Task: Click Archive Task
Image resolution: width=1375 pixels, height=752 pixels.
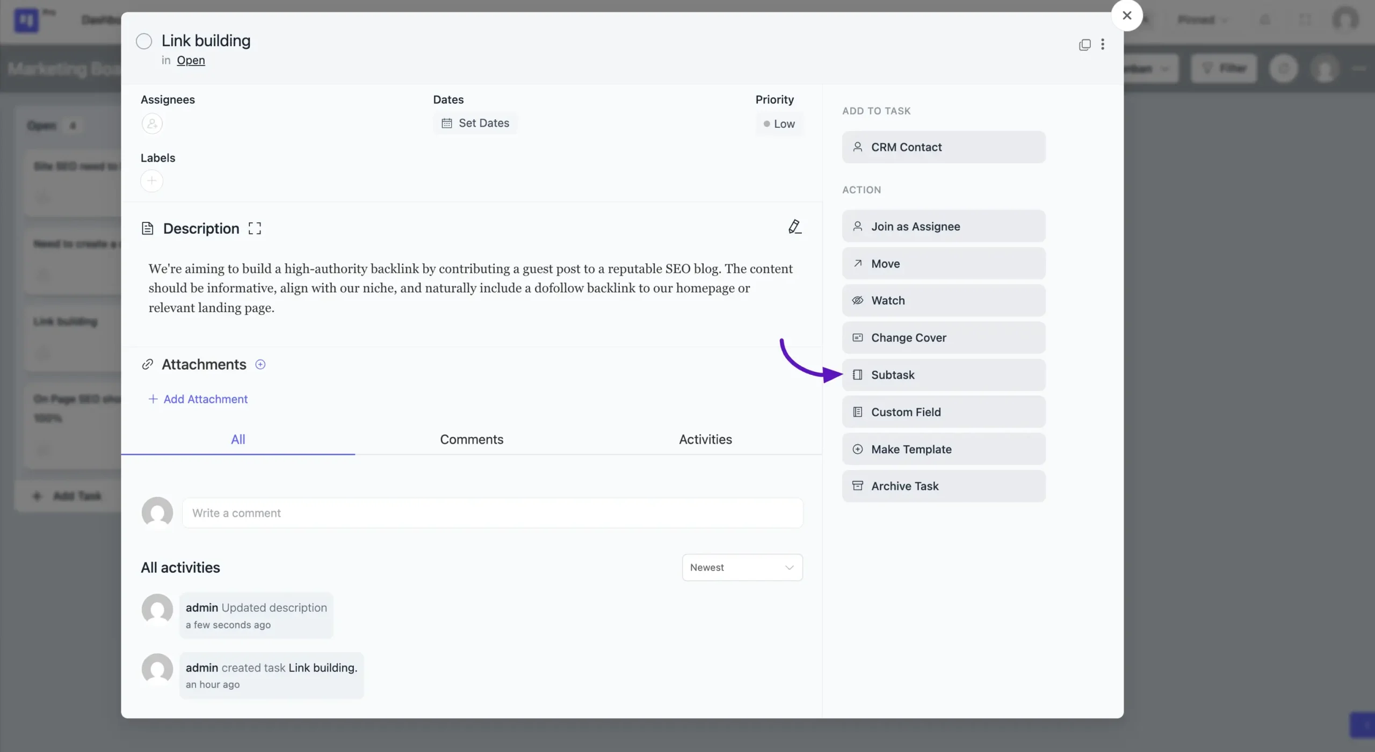Action: point(944,486)
